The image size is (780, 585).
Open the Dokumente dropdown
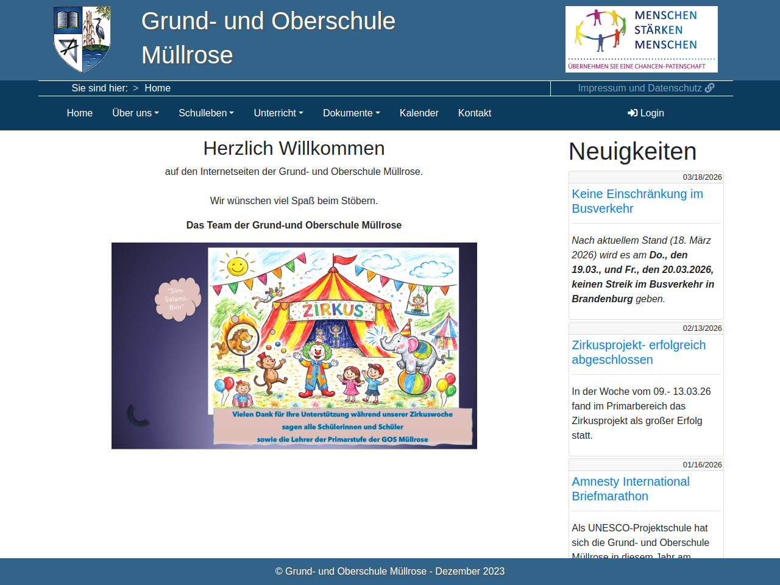point(351,113)
